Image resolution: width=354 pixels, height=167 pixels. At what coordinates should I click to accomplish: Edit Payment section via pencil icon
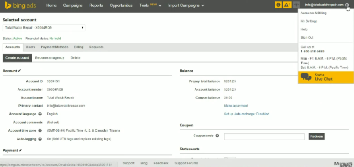[x=20, y=150]
